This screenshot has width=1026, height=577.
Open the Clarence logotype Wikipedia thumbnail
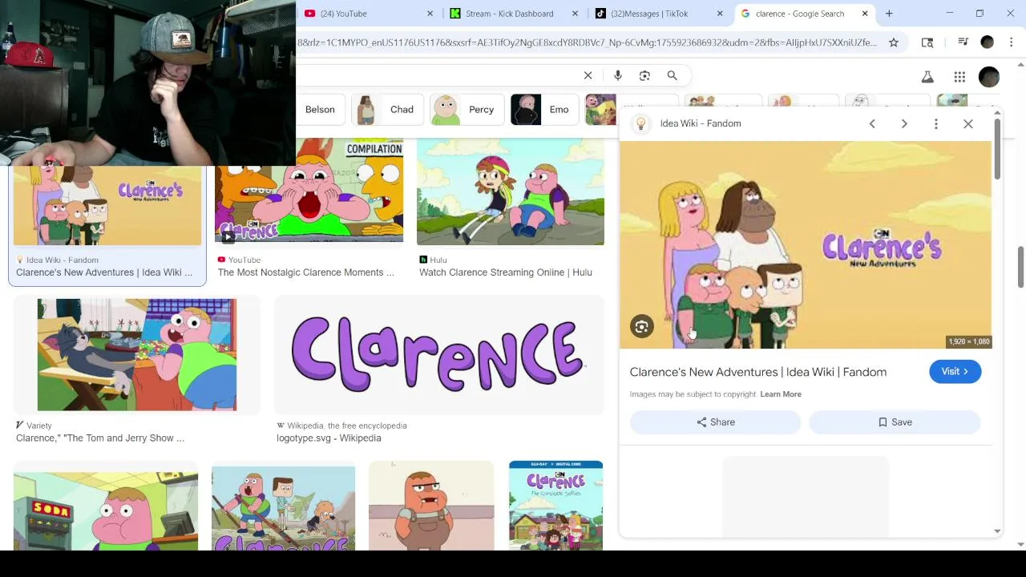tap(439, 354)
